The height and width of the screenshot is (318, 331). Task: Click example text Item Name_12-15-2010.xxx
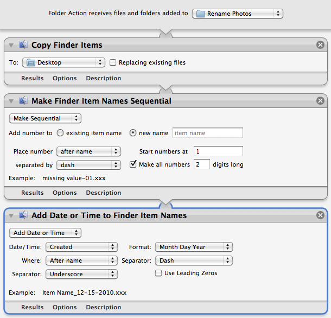click(84, 292)
